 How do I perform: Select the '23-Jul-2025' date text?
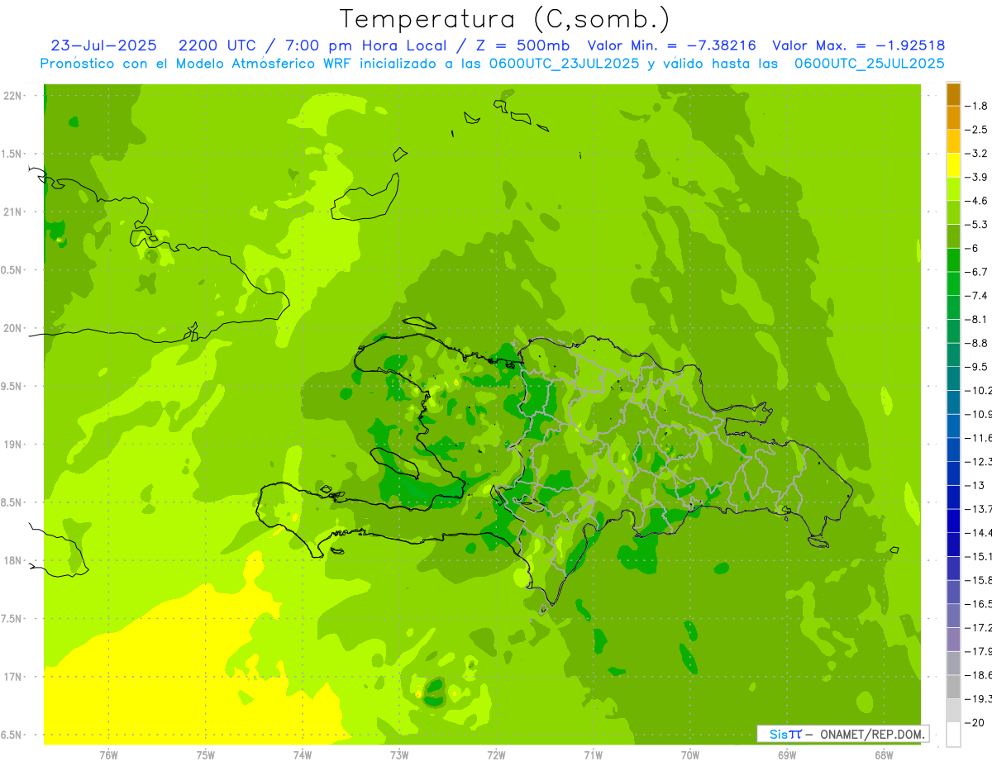pyautogui.click(x=103, y=46)
